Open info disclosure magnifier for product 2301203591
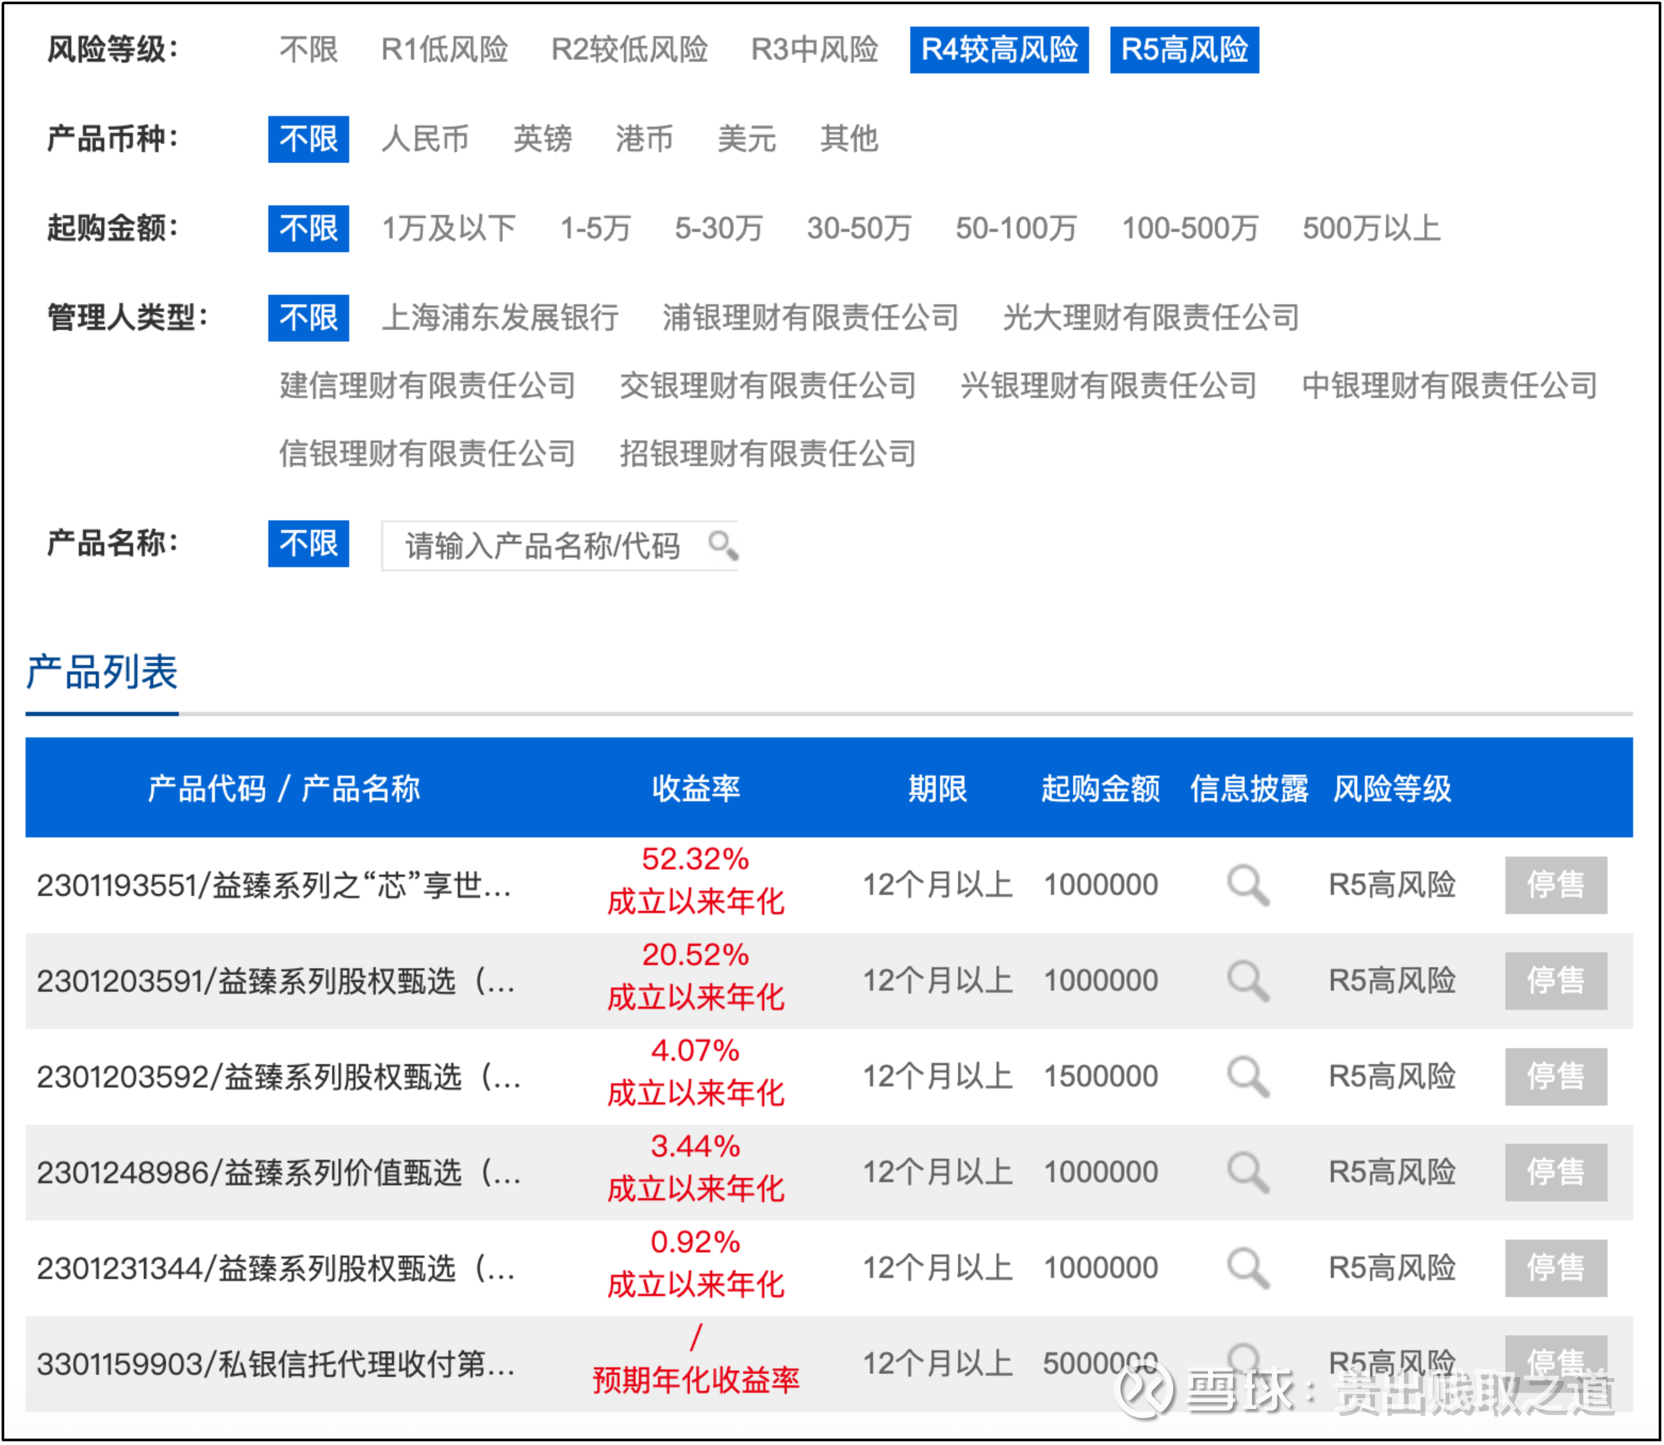1664x1445 pixels. tap(1248, 981)
